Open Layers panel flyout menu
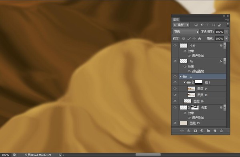 [x=227, y=20]
